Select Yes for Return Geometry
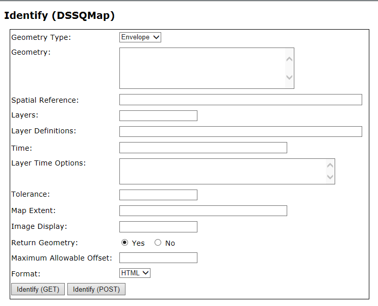378x306 pixels. pyautogui.click(x=125, y=243)
